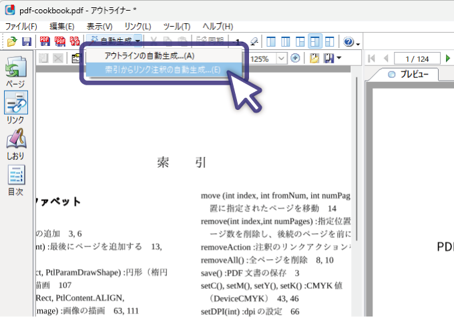Switch to the しおり (Bookmark) sidebar panel
Screen dimensions: 454x317
(15, 143)
